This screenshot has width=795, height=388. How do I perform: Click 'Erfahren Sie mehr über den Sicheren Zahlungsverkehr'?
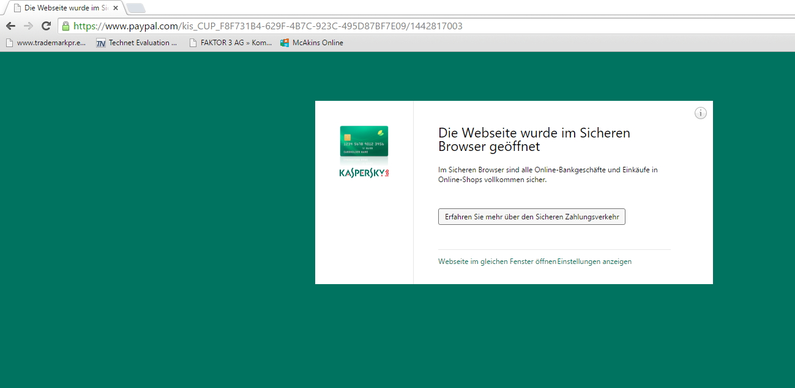tap(532, 217)
